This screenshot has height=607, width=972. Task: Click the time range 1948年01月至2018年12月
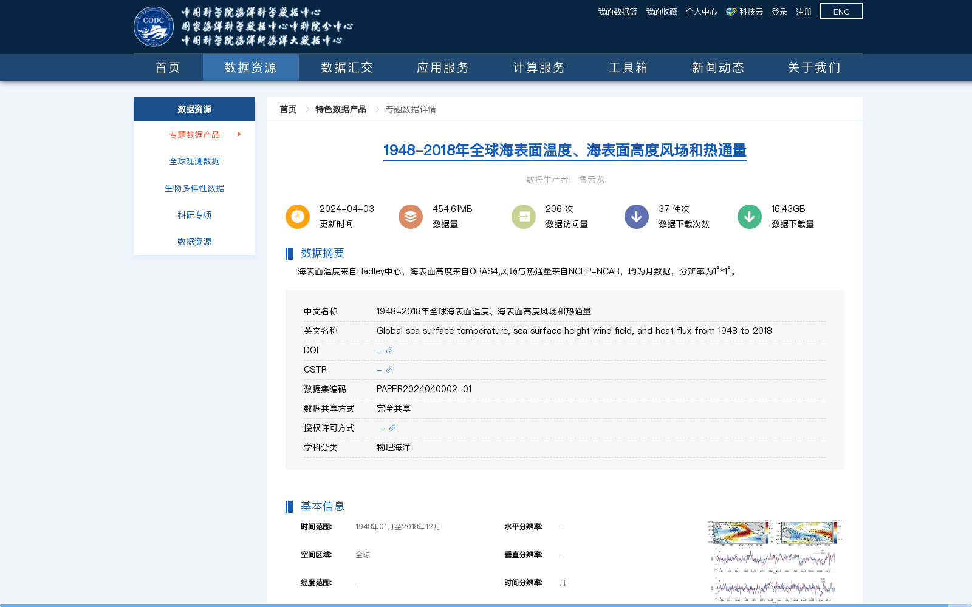point(398,527)
